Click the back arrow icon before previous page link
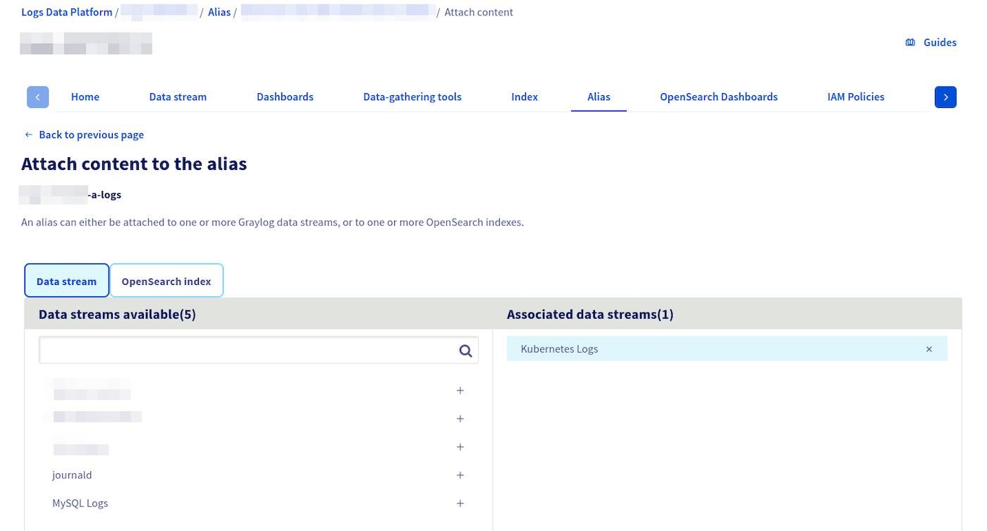The width and height of the screenshot is (987, 531). click(x=27, y=134)
